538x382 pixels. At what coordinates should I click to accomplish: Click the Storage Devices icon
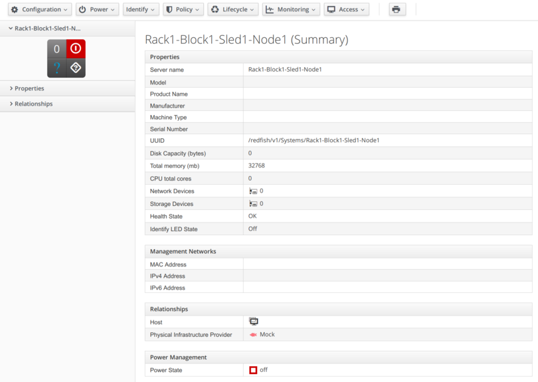[x=253, y=204]
